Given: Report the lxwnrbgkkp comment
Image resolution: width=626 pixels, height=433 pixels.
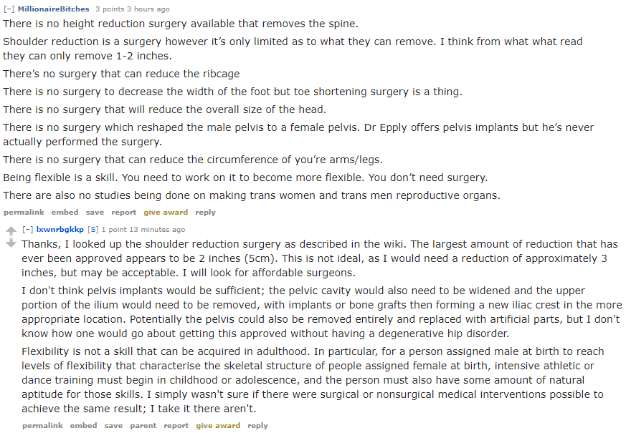Looking at the screenshot, I should pyautogui.click(x=176, y=426).
